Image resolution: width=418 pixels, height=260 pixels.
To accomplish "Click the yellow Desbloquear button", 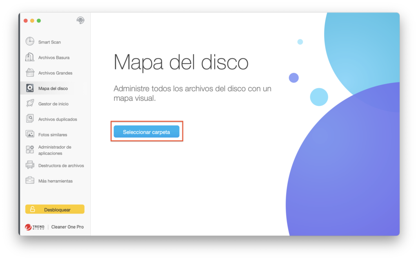I will (55, 209).
